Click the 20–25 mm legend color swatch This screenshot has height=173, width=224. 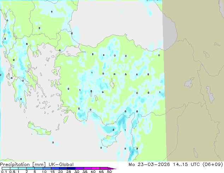[x=63, y=168]
